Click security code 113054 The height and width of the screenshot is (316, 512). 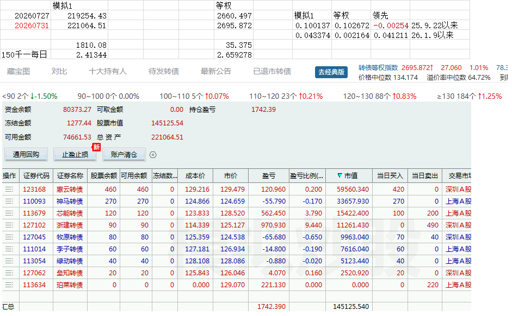click(34, 261)
